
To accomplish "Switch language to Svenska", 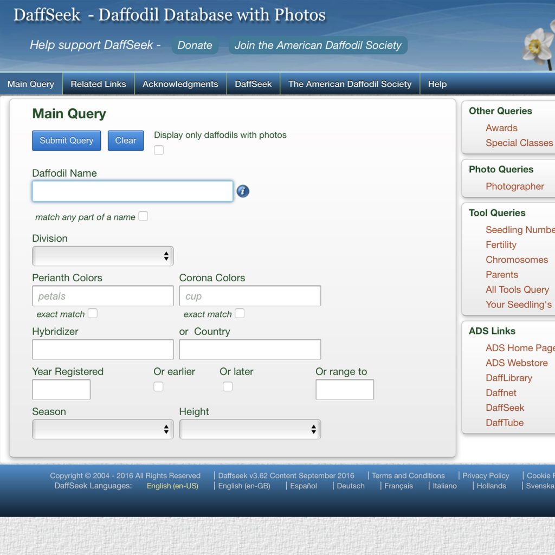I will [540, 486].
